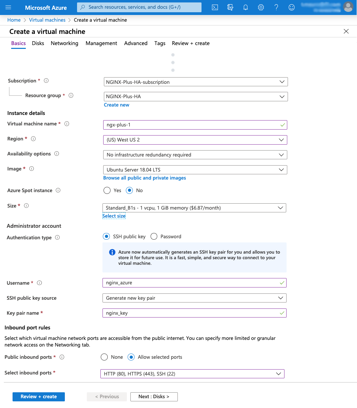This screenshot has height=408, width=357.
Task: Click the Browse all public and private images link
Action: pyautogui.click(x=144, y=178)
